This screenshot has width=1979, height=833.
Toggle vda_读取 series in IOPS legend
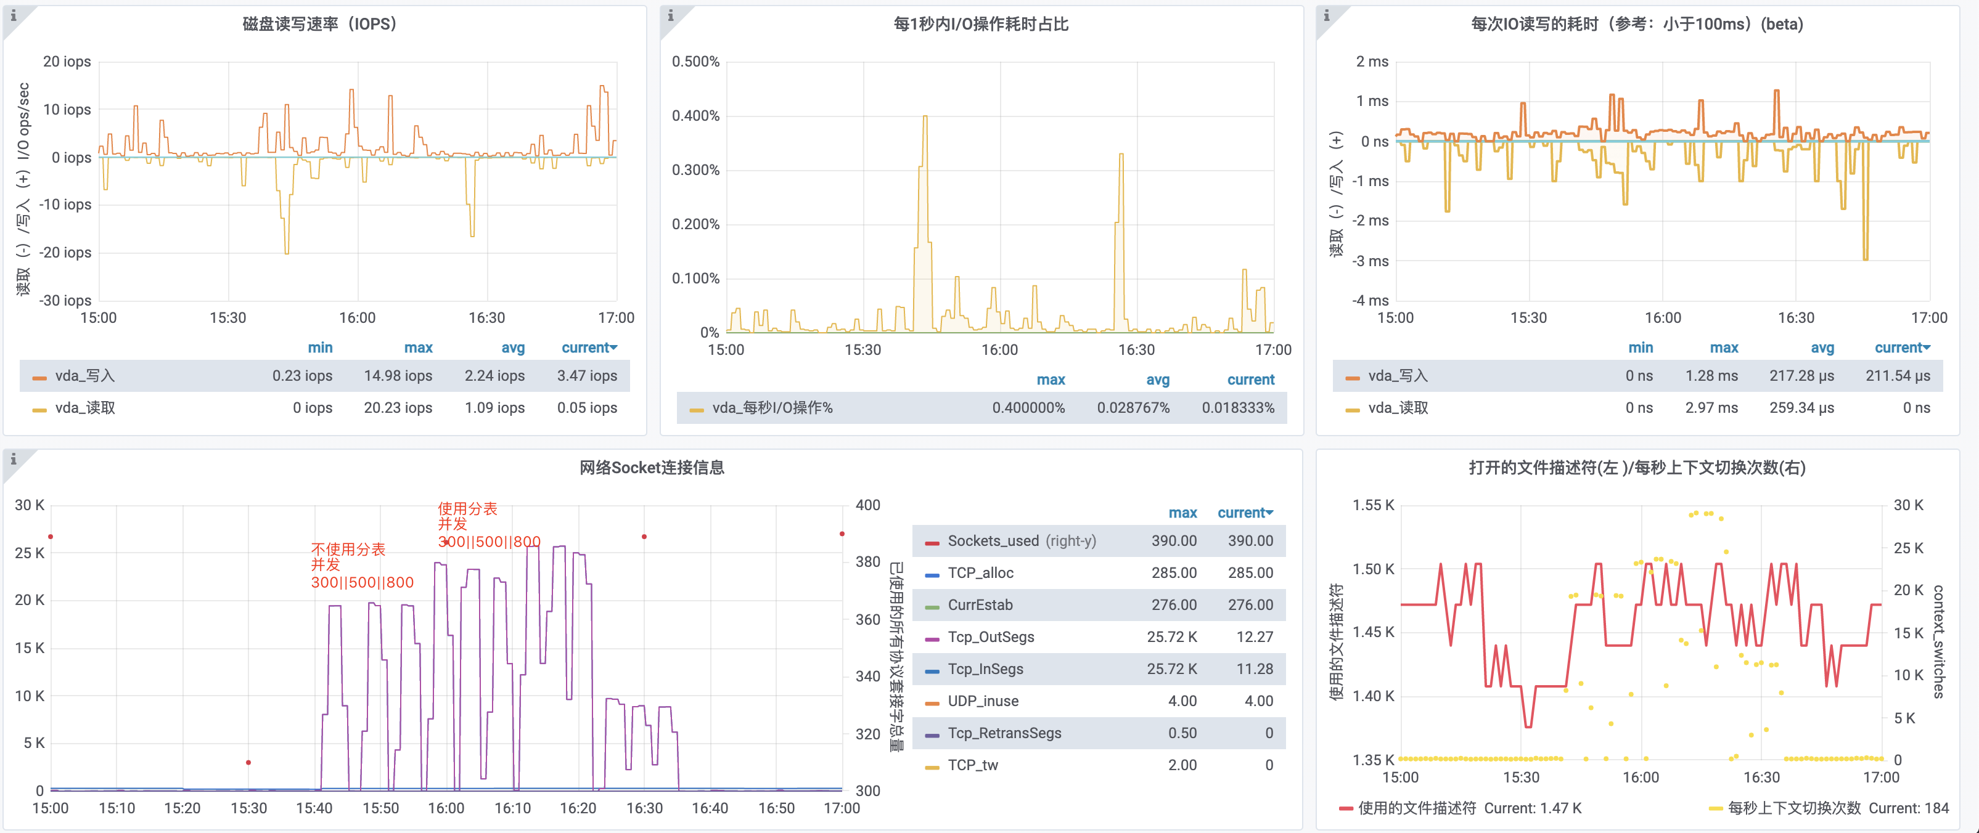coord(84,408)
